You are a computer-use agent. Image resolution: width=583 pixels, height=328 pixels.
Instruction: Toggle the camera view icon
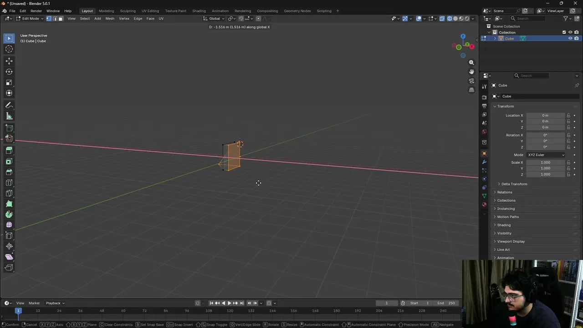coord(471,81)
